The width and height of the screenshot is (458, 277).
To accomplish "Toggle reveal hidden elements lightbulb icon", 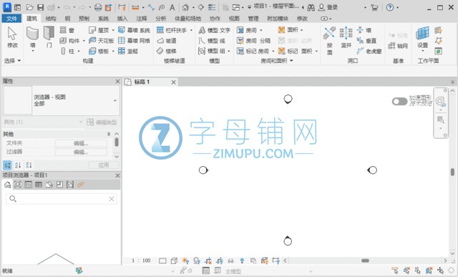I will click(242, 261).
